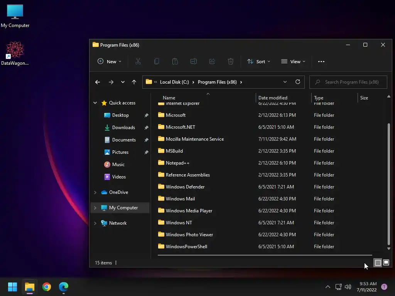395x296 pixels.
Task: Open Music in Quick access
Action: [118, 165]
